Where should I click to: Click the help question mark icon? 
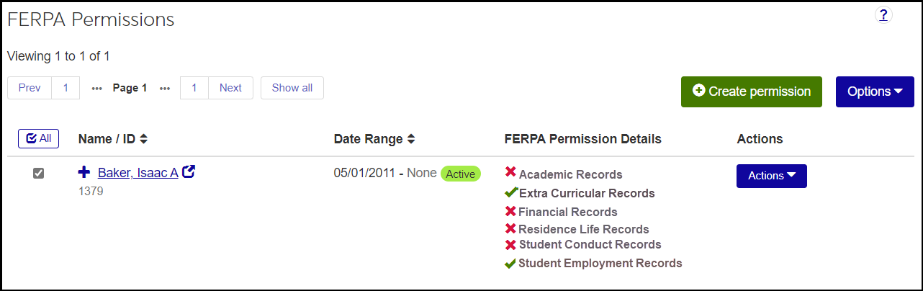point(883,15)
